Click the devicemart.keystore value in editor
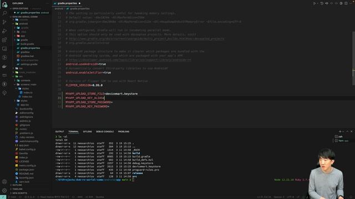This screenshot has width=355, height=199. (x=121, y=93)
